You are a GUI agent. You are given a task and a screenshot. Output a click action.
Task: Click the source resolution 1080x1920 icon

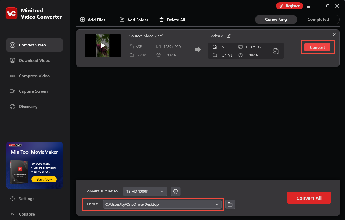click(159, 46)
